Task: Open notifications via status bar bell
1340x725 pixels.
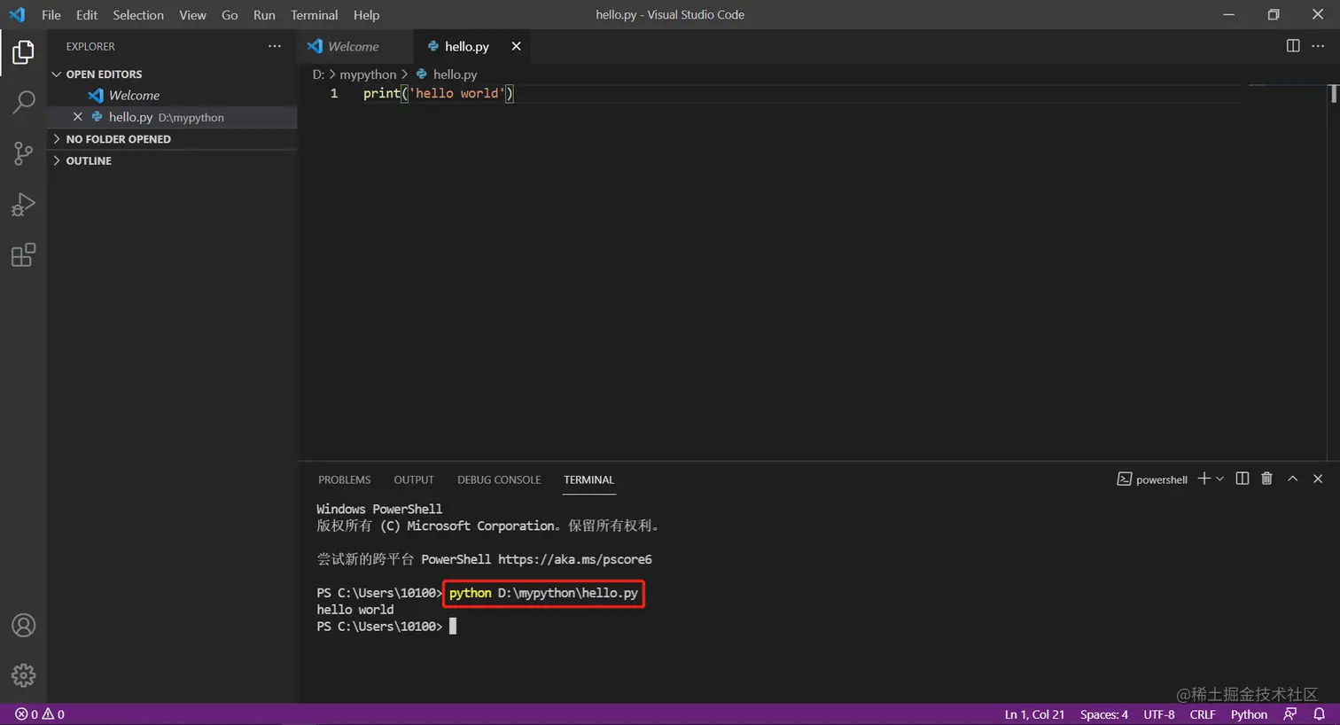Action: (1320, 713)
